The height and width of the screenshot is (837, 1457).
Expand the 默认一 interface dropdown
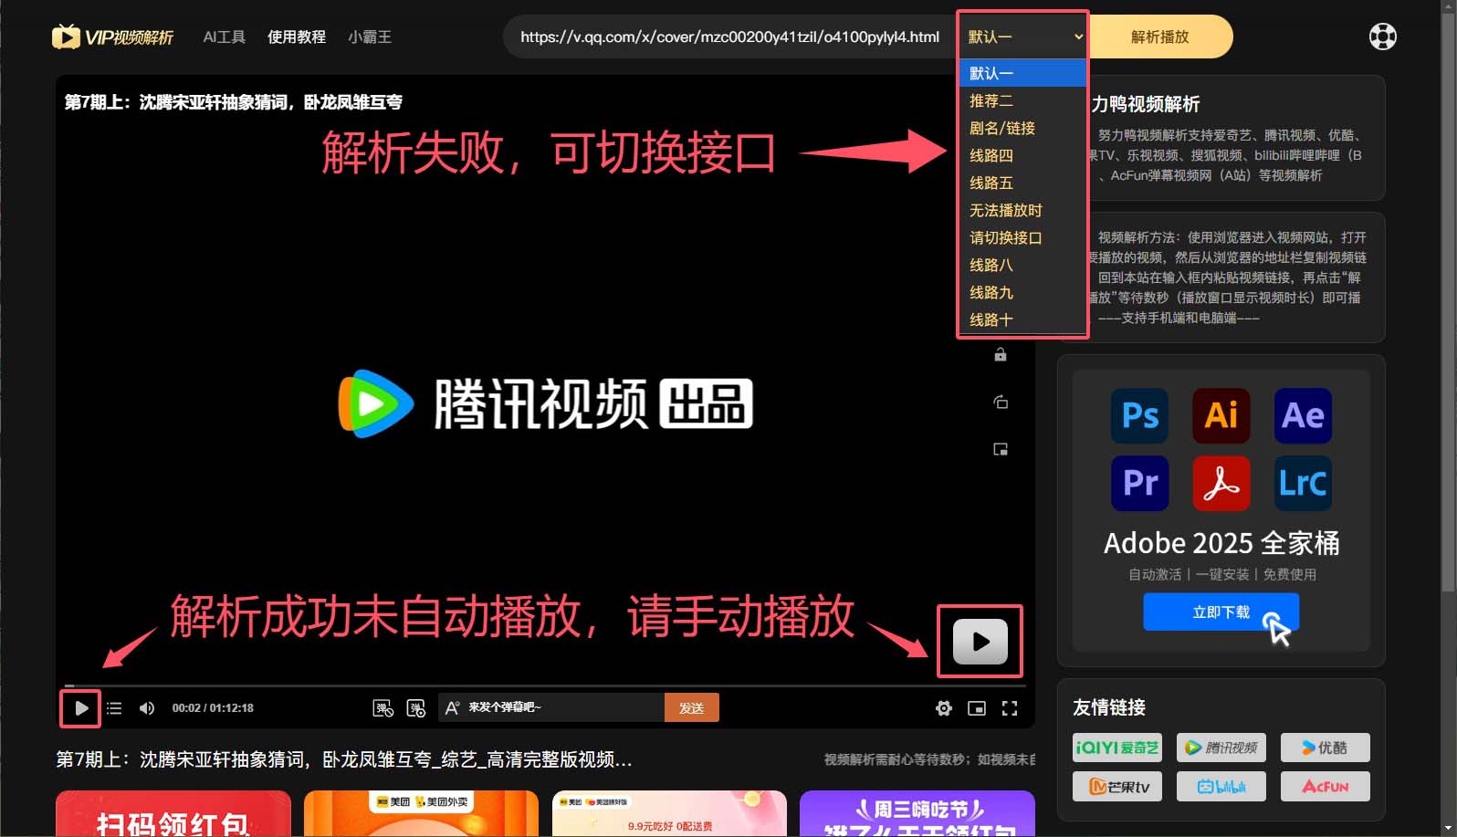tap(1023, 37)
